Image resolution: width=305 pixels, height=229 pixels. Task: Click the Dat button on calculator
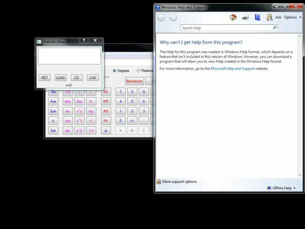[x=53, y=131]
